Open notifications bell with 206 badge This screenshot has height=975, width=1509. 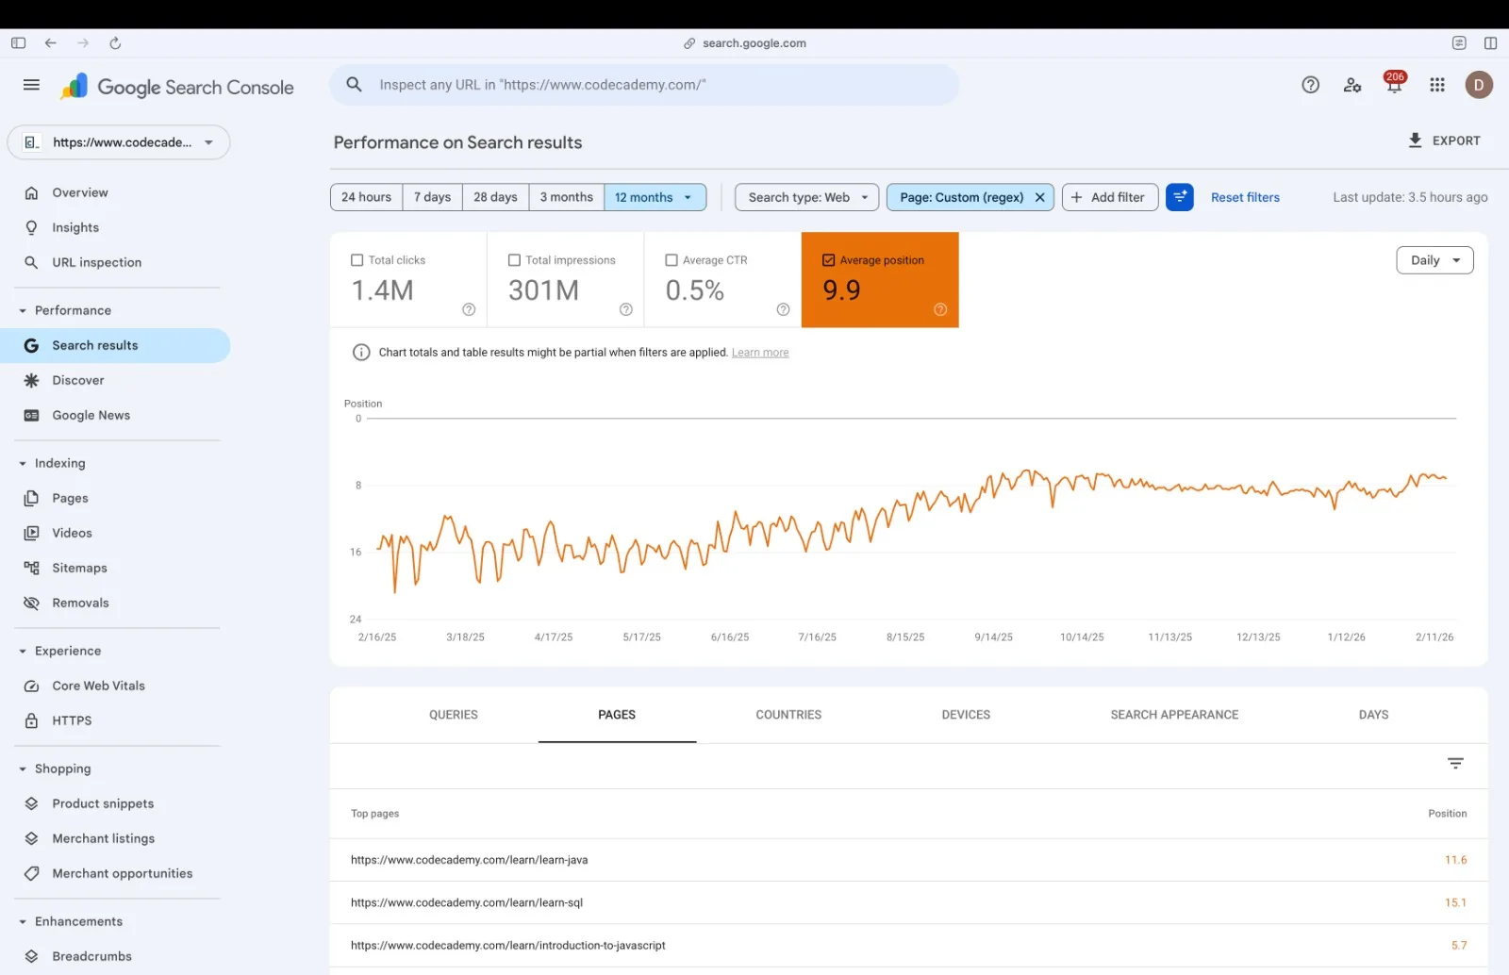1394,83
